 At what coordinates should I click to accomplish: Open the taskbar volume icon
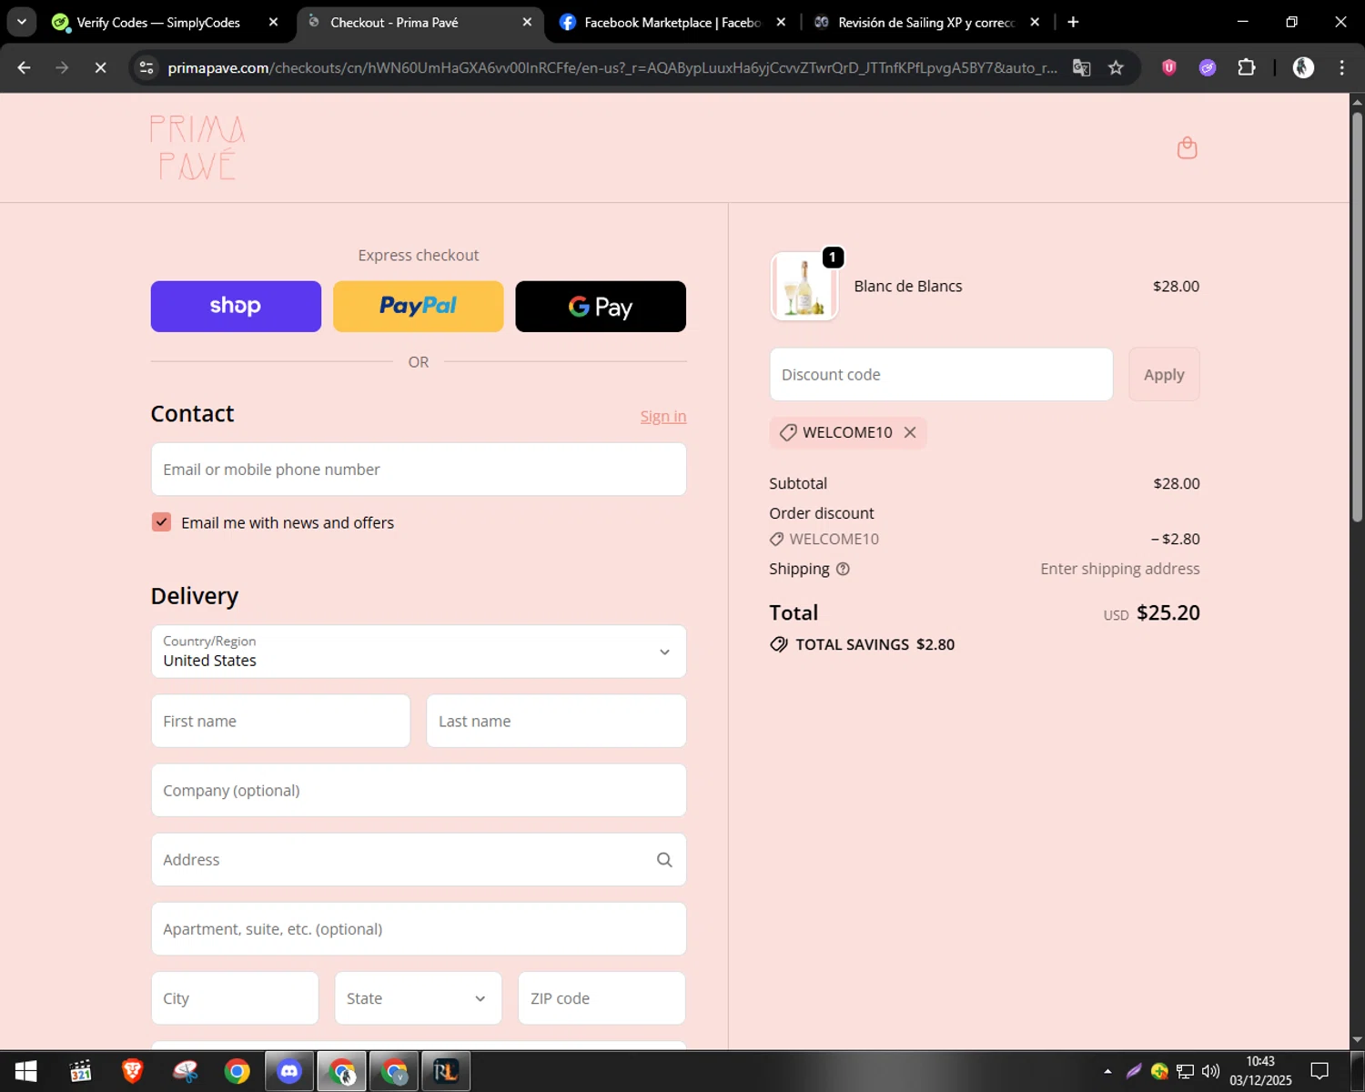pos(1210,1071)
